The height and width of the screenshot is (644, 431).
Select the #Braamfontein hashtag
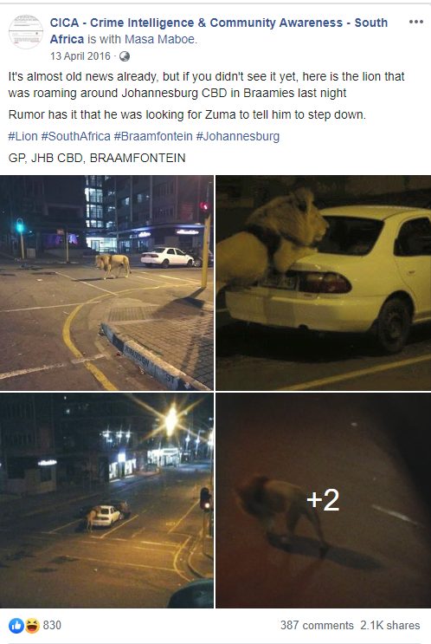pyautogui.click(x=153, y=136)
